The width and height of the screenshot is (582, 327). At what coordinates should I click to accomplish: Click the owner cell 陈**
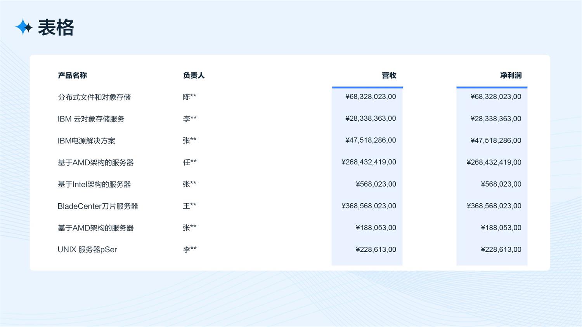[190, 97]
